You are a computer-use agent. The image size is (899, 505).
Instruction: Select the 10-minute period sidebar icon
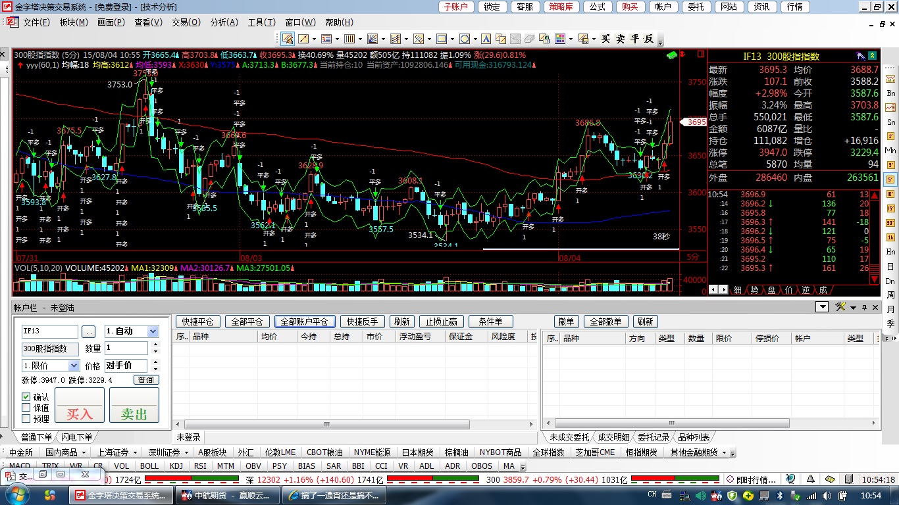[890, 193]
